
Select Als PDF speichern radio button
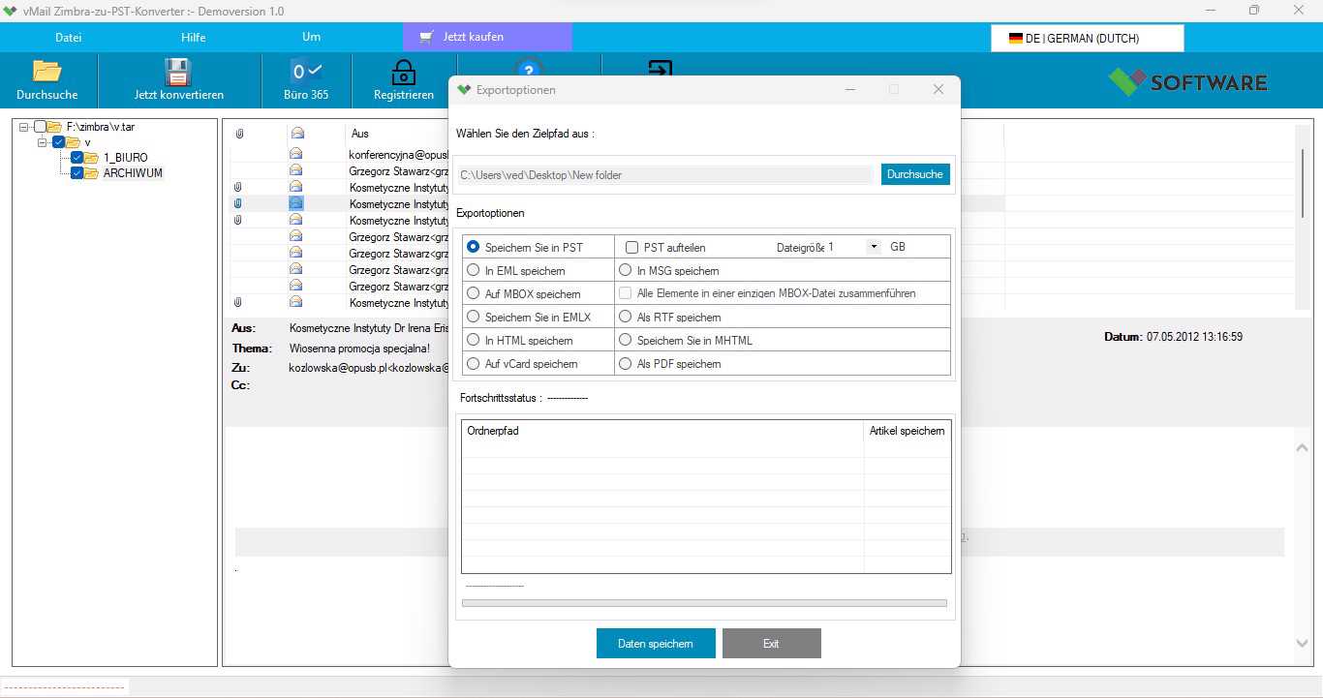(x=626, y=363)
